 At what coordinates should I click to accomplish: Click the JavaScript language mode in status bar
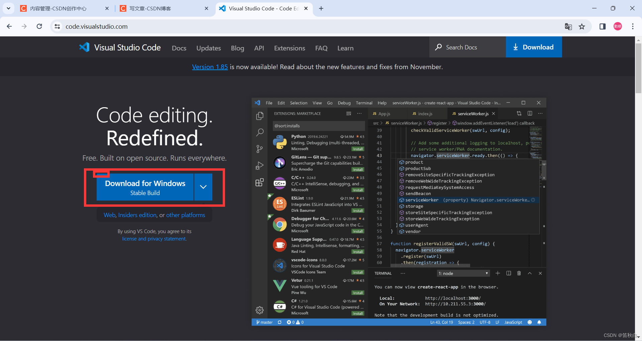coord(513,322)
